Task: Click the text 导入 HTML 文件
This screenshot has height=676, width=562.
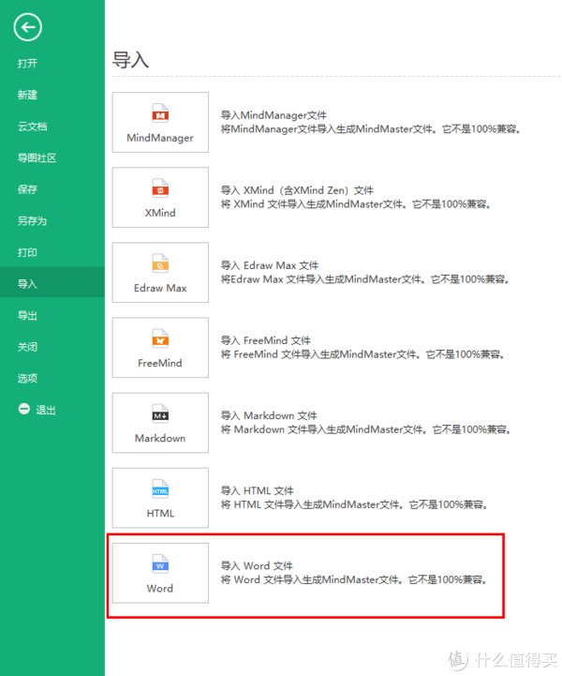Action: point(258,490)
